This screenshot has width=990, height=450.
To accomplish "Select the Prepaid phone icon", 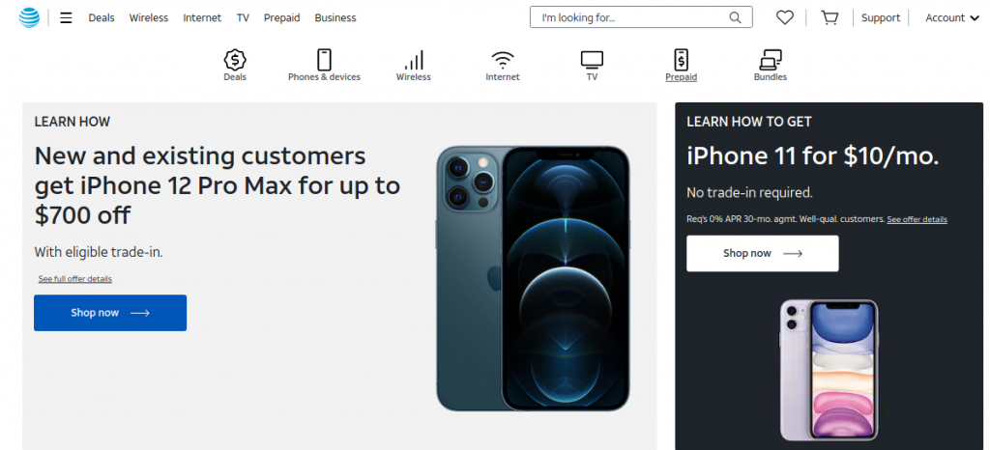I will [x=682, y=60].
